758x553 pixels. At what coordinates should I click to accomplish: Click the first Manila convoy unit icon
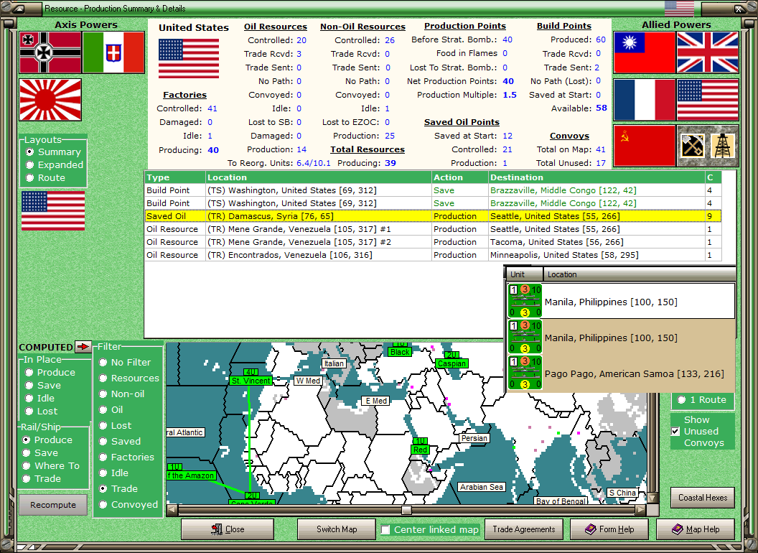pyautogui.click(x=525, y=301)
